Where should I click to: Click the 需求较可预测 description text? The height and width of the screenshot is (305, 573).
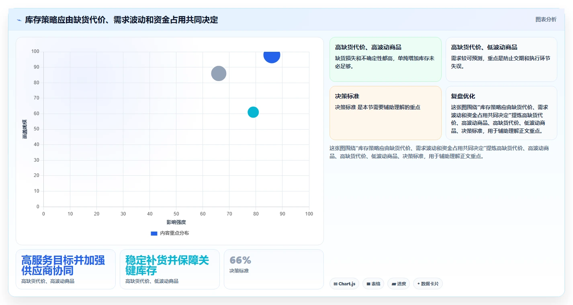[501, 62]
